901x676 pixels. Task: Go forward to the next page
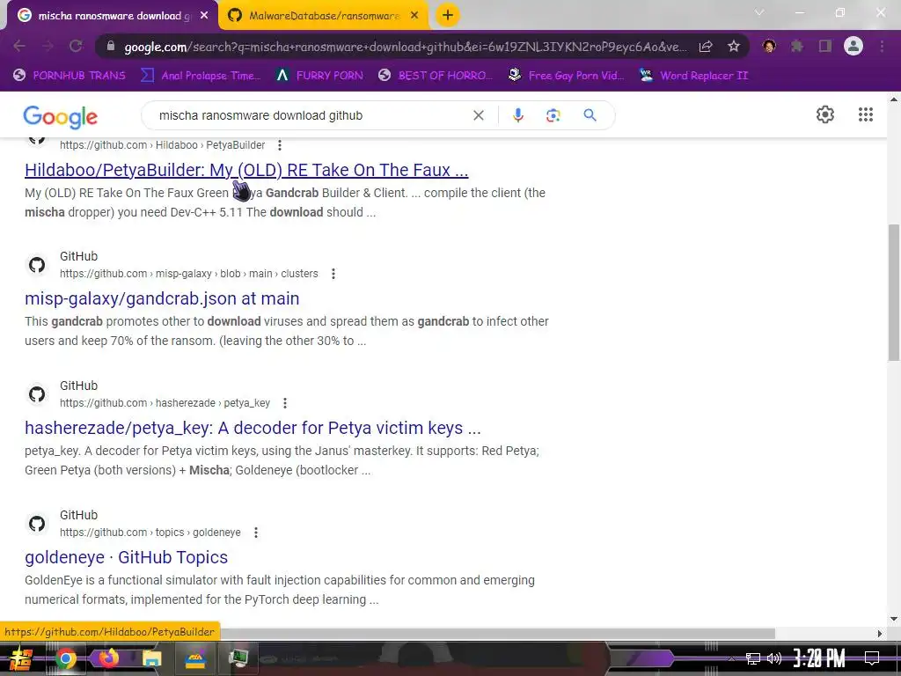pos(48,47)
